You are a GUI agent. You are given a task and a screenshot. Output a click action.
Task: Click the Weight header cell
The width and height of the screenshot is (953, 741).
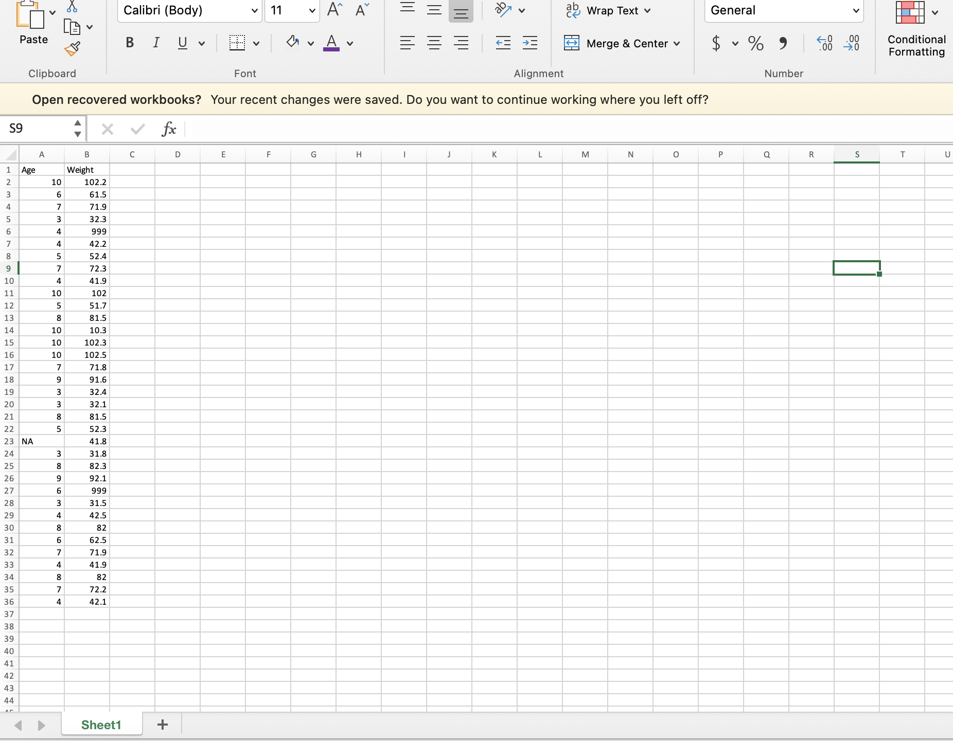pos(87,170)
